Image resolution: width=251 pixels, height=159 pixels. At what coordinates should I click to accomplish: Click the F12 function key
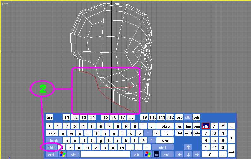[170, 117]
